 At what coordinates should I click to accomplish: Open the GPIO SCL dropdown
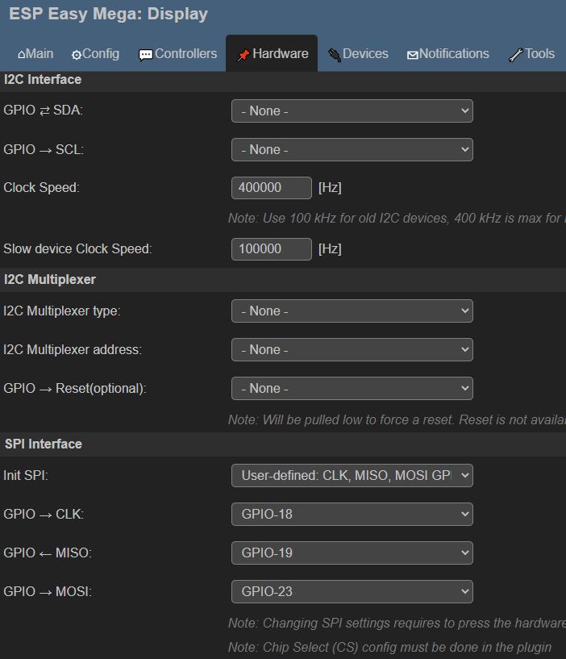pos(352,149)
